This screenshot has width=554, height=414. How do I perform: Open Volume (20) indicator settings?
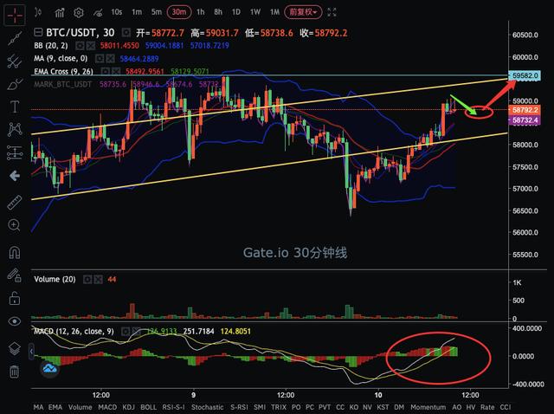[87, 280]
